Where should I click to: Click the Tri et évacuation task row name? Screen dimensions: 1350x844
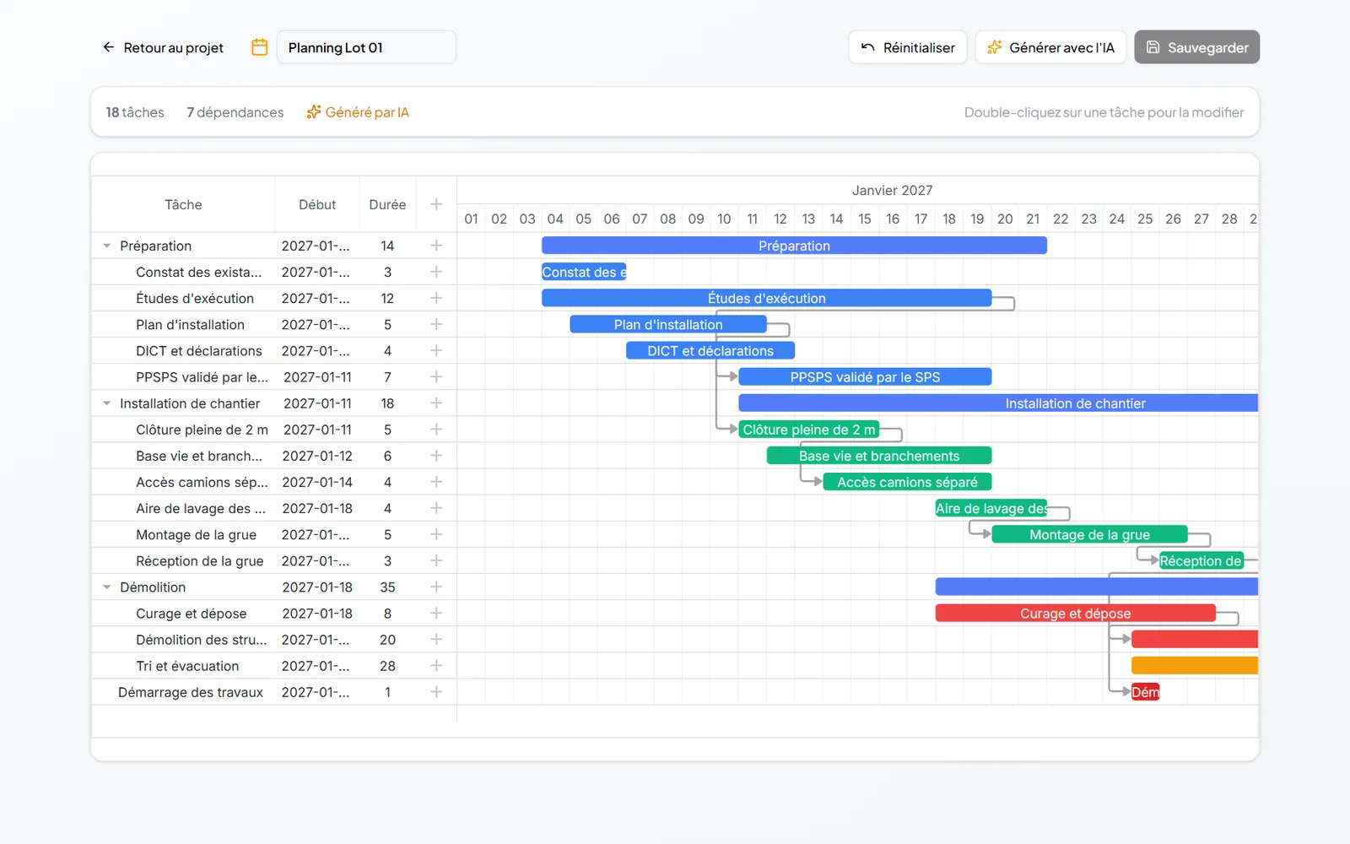(x=187, y=666)
